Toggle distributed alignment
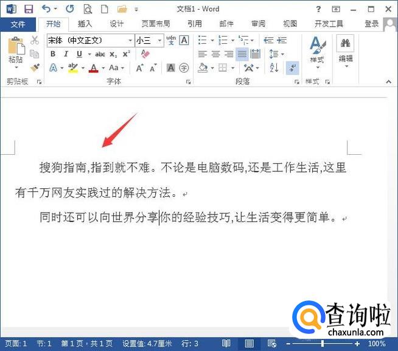 coord(256,54)
